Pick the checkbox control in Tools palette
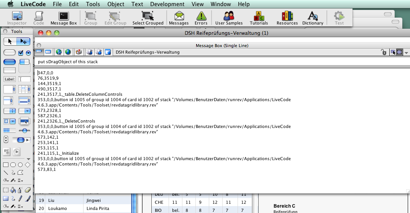Screen dimensions: 410x213 pyautogui.click(x=21, y=53)
